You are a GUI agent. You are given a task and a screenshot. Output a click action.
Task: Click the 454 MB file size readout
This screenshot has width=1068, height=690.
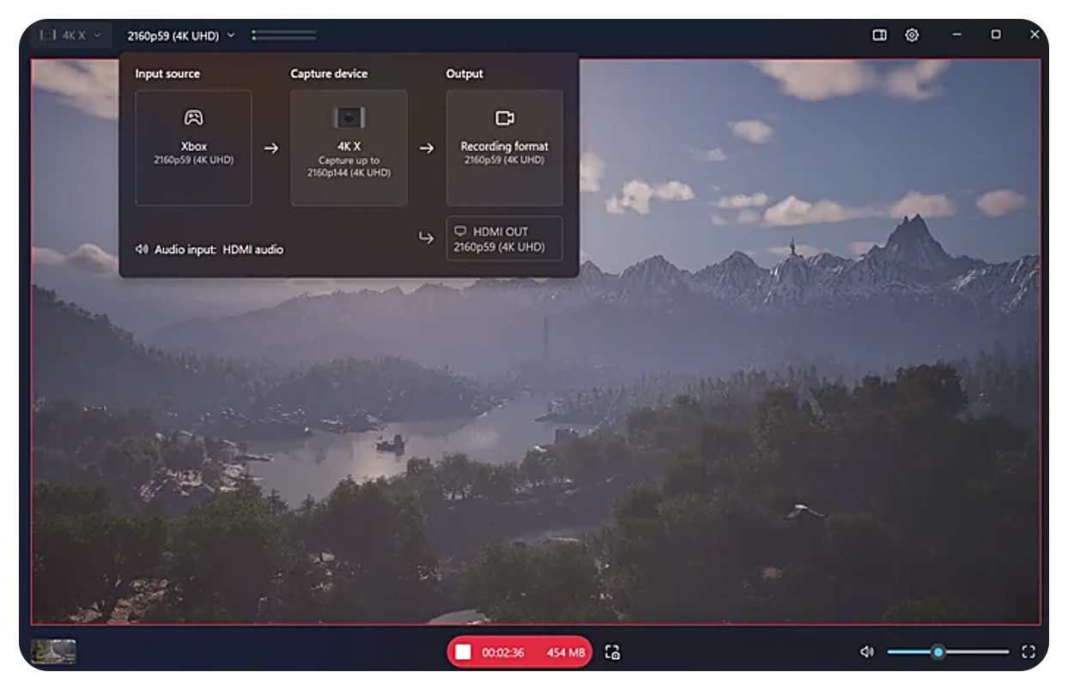[566, 653]
